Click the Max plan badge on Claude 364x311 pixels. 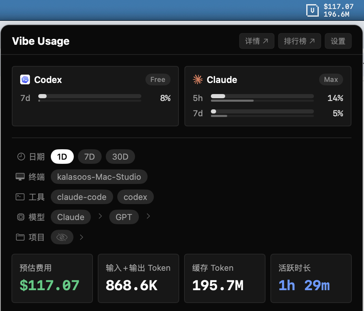pyautogui.click(x=331, y=80)
